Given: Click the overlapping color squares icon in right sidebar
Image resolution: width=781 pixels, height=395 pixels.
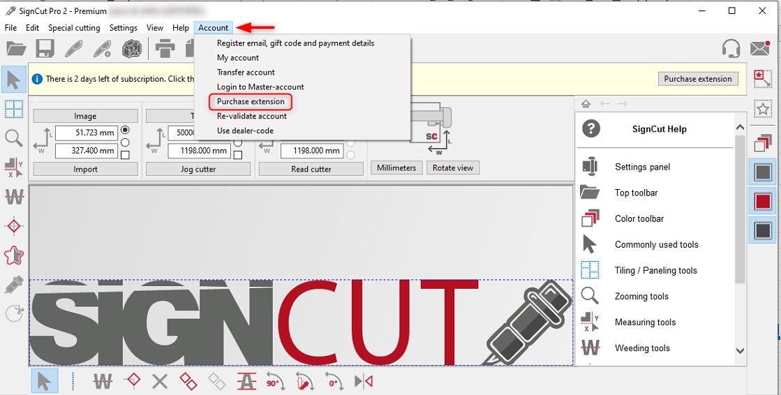Looking at the screenshot, I should [x=763, y=144].
